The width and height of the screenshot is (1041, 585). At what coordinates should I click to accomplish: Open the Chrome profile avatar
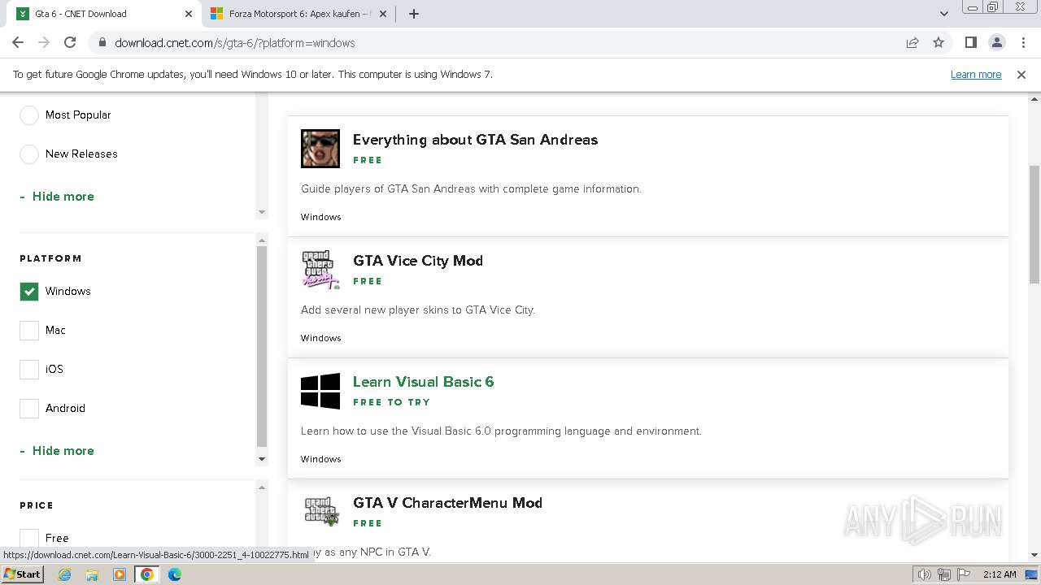(996, 42)
